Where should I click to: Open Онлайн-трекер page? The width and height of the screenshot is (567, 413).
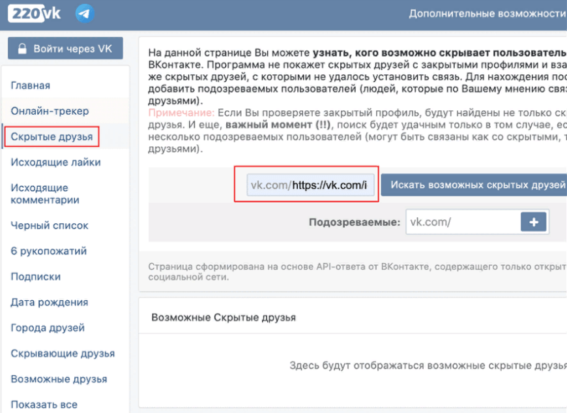pos(50,111)
